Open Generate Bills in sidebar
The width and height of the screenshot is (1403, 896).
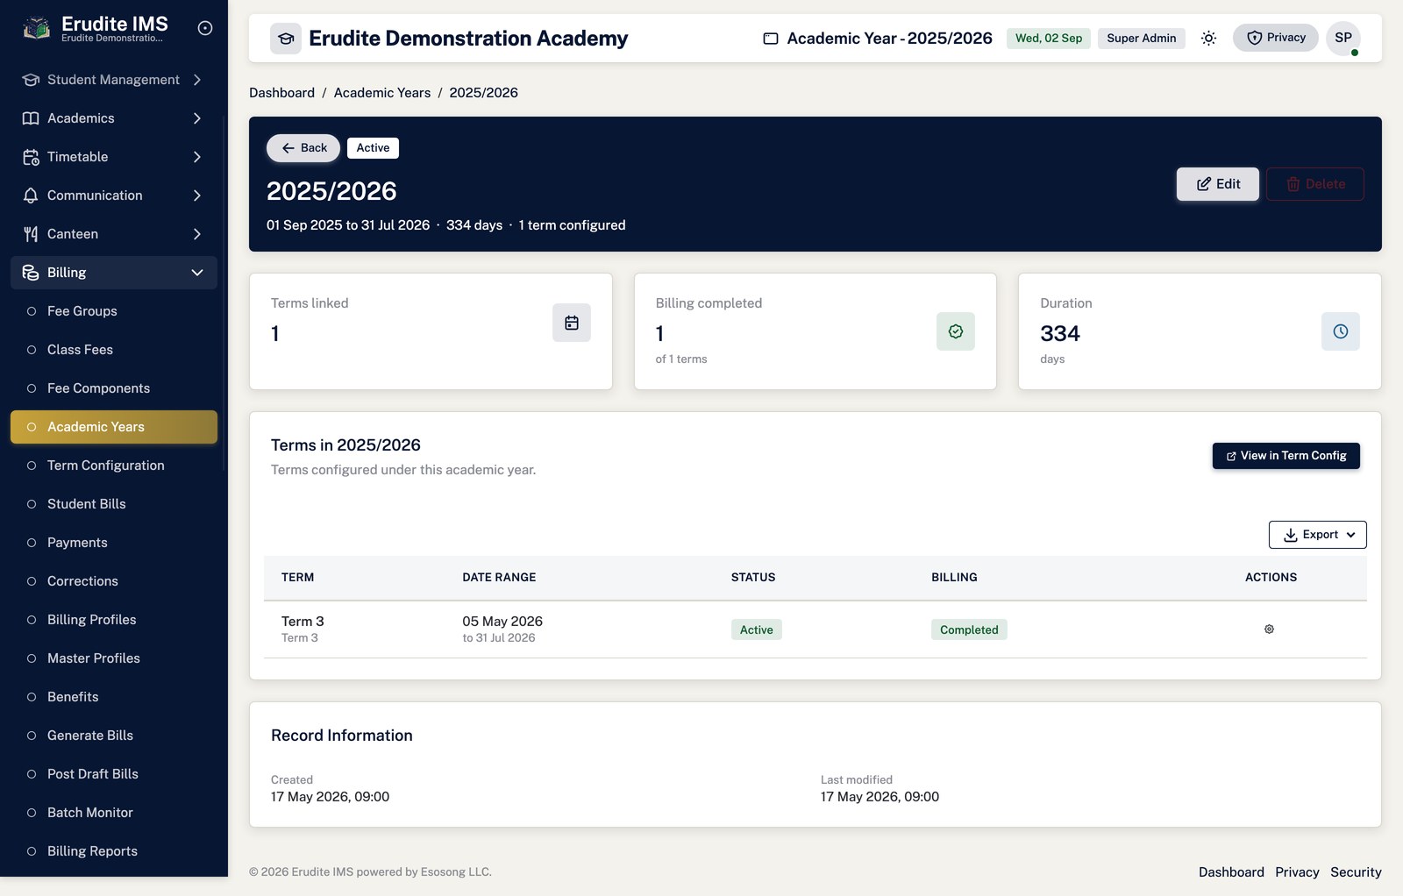114,736
